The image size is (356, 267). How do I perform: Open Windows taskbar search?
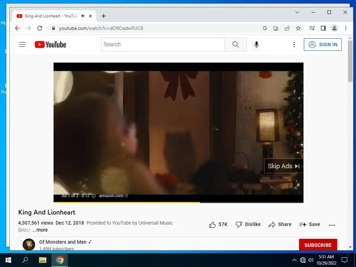pyautogui.click(x=25, y=260)
